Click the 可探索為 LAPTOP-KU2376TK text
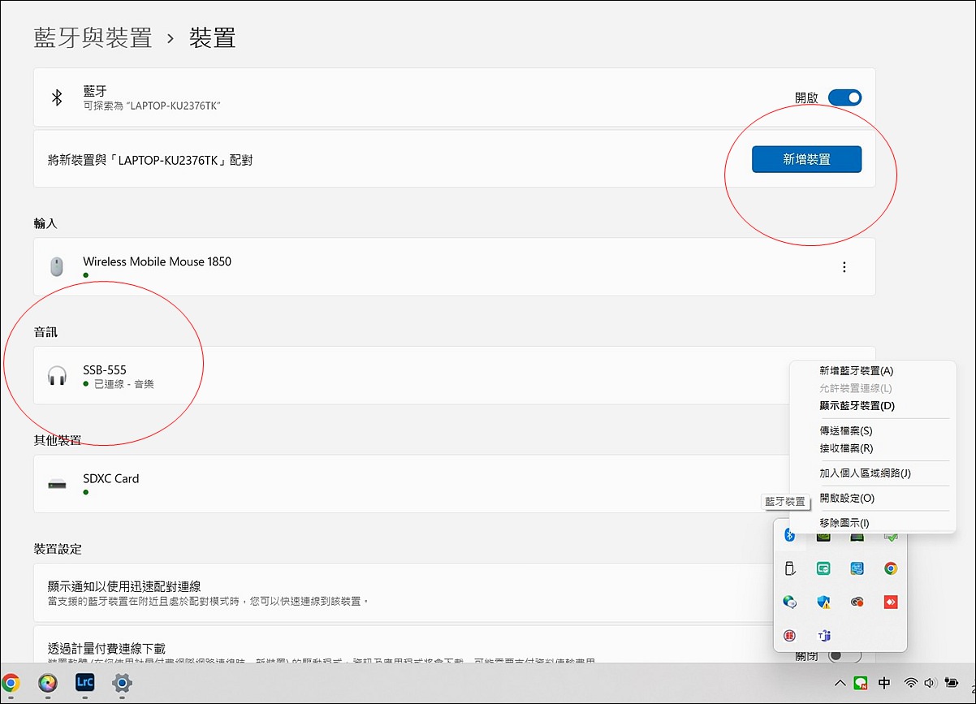Image resolution: width=976 pixels, height=704 pixels. (x=152, y=106)
